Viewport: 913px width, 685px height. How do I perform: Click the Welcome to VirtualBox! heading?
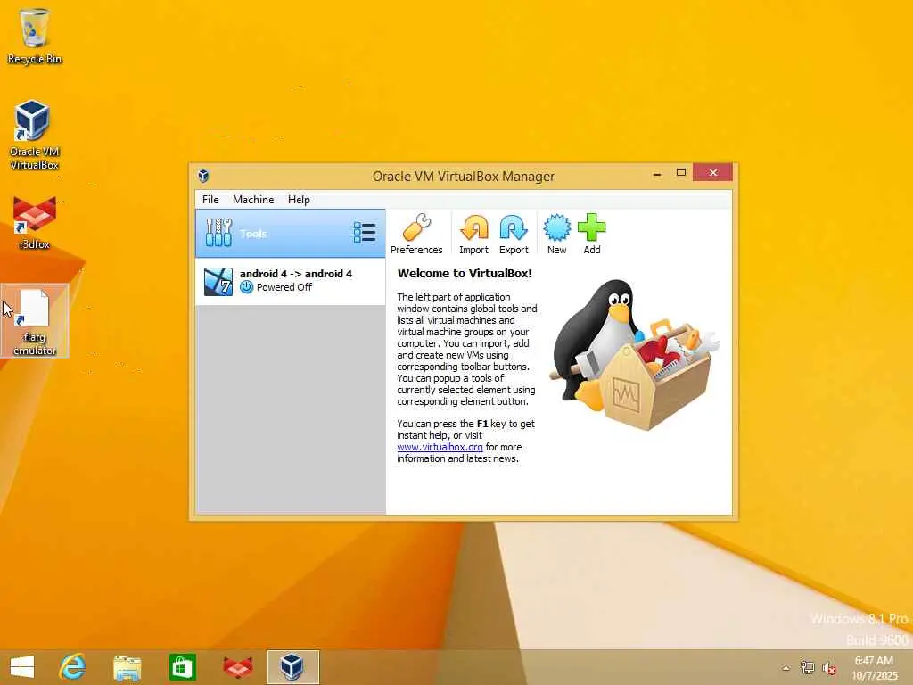click(x=465, y=273)
